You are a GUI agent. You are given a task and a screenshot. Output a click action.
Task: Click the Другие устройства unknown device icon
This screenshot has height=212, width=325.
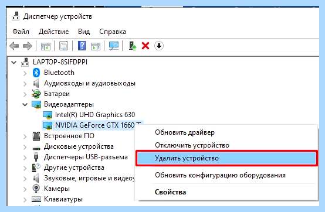36,167
